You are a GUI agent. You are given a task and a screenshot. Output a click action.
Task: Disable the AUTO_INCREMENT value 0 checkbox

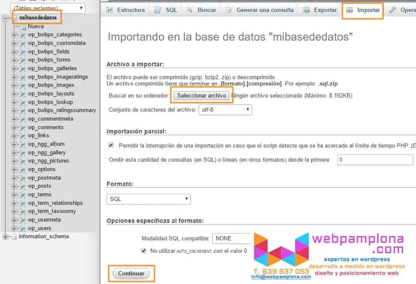click(x=144, y=251)
